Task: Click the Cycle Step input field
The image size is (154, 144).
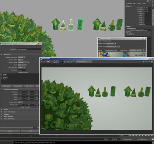Action: click(x=22, y=70)
